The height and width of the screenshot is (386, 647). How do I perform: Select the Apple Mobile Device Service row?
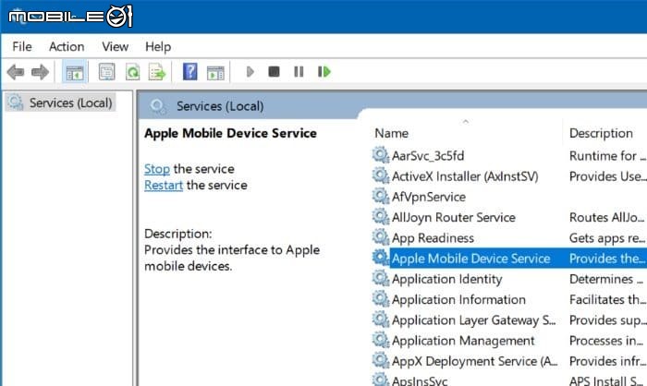pyautogui.click(x=509, y=259)
